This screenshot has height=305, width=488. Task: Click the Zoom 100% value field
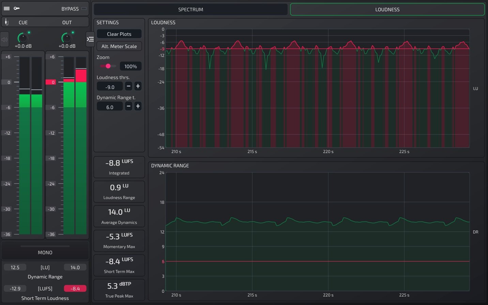click(131, 66)
